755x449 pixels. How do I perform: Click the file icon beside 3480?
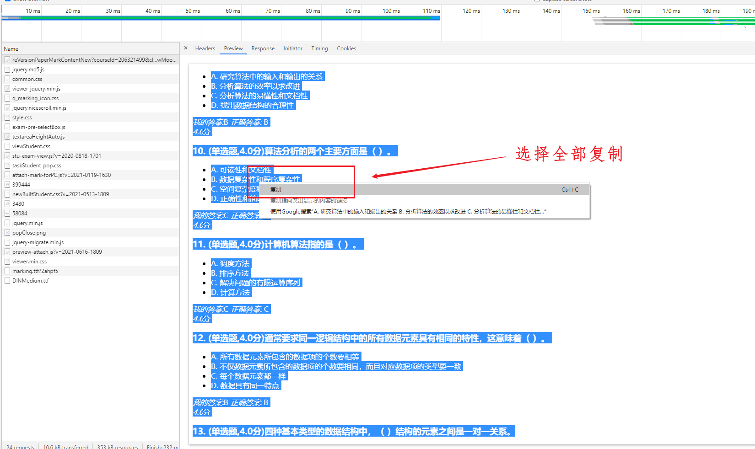(x=7, y=204)
